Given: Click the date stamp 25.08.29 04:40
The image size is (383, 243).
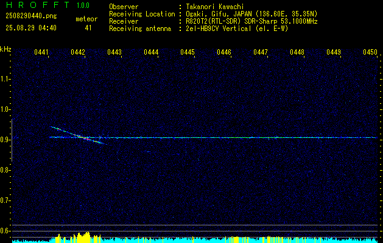Looking at the screenshot, I should coord(31,28).
